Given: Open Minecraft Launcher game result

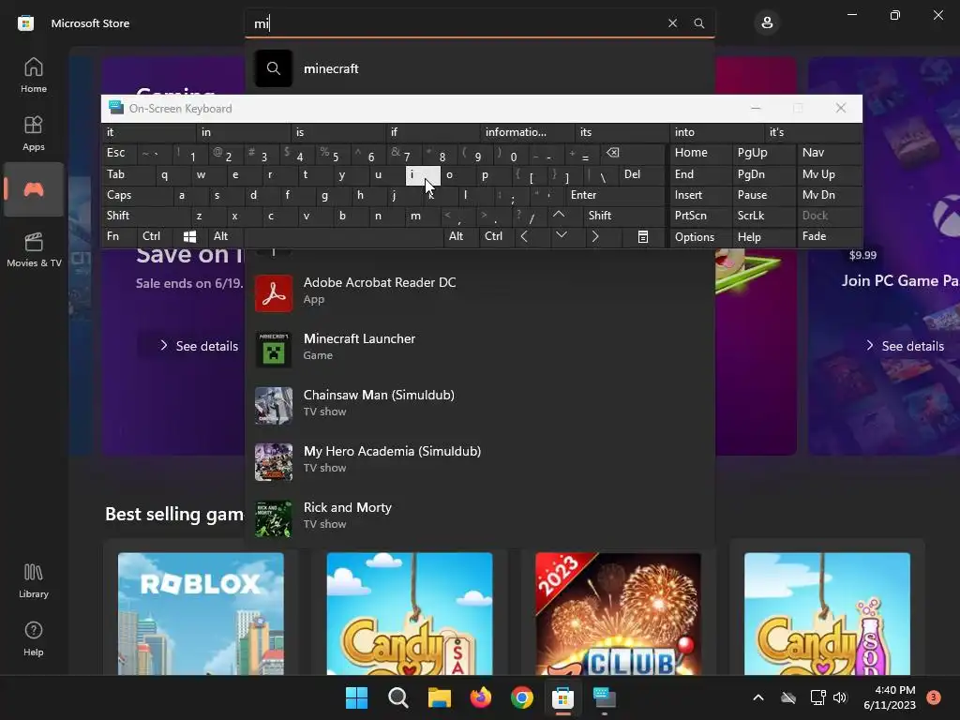Looking at the screenshot, I should tap(479, 349).
